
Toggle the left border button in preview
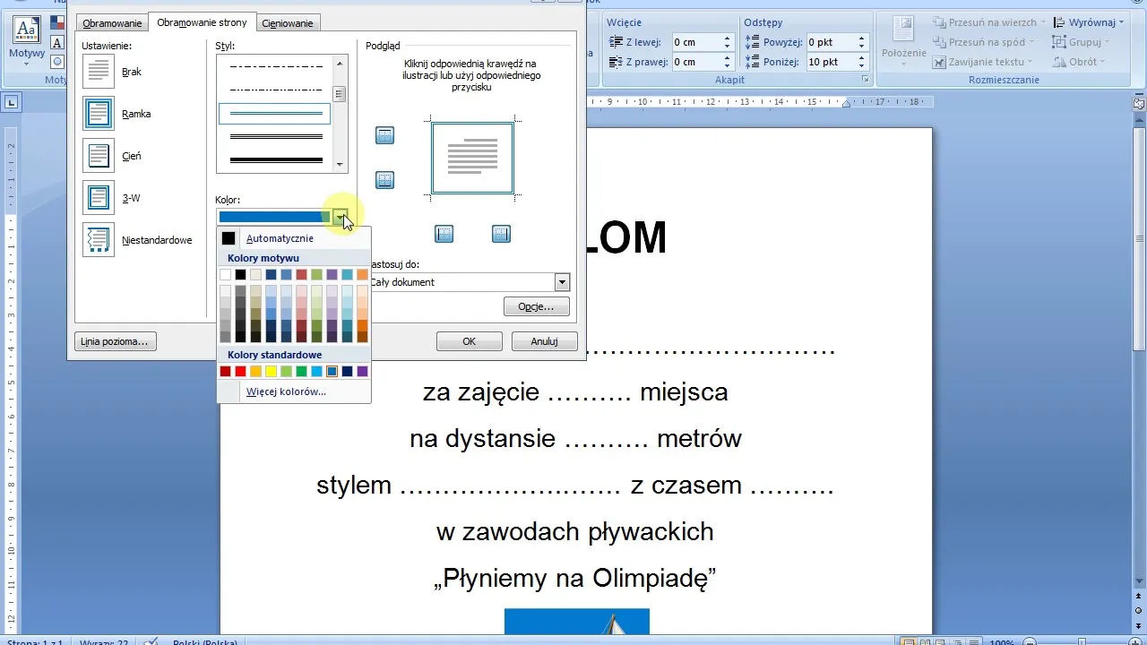click(444, 234)
